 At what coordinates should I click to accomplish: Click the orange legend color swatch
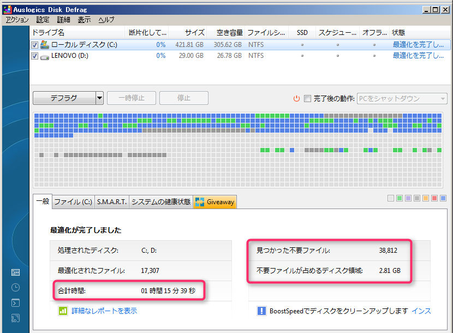[x=426, y=198]
